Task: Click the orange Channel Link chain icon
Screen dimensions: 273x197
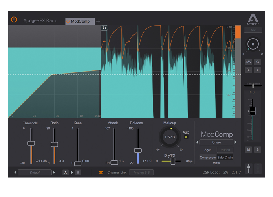Action: click(101, 173)
